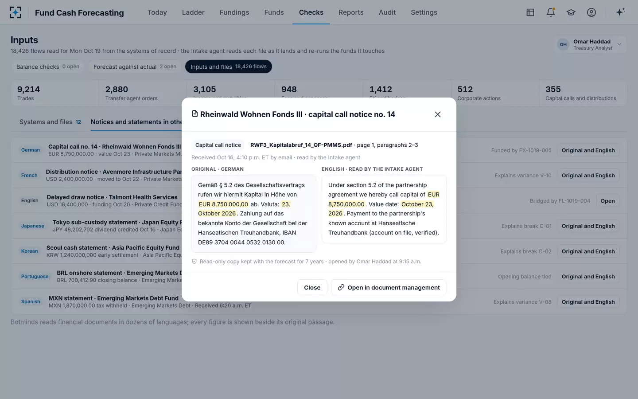Expand the Omar Haddad user menu
The height and width of the screenshot is (399, 638).
click(x=591, y=44)
